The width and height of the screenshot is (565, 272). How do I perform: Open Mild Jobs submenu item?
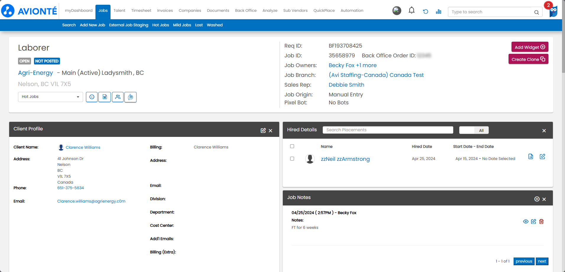182,25
